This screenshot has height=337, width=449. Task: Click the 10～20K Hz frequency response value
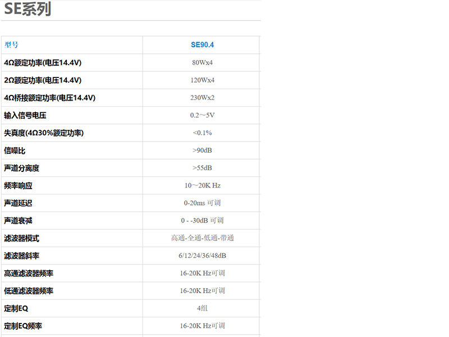pos(202,185)
